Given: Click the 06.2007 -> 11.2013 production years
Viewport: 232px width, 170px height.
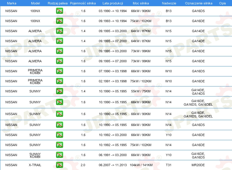Looking at the screenshot, I should (113, 165).
